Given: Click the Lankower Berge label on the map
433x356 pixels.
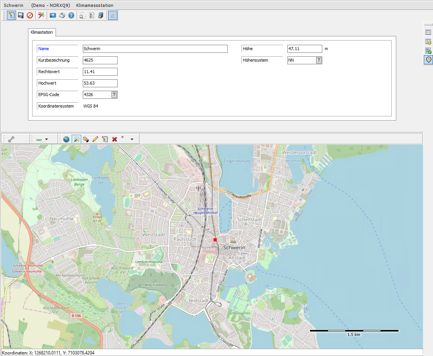Looking at the screenshot, I should pos(79,182).
